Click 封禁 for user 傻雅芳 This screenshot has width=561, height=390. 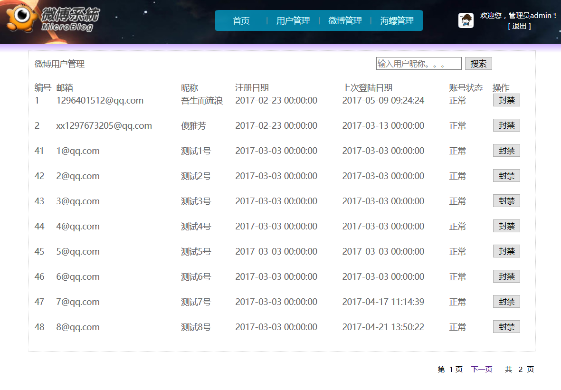coord(506,125)
